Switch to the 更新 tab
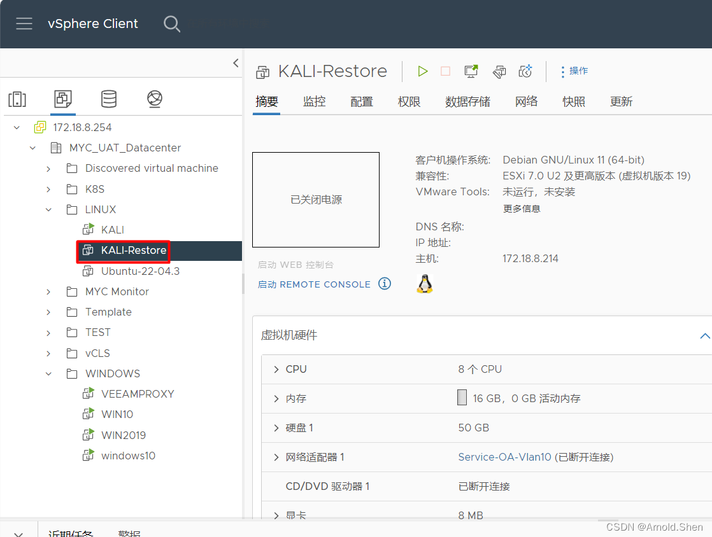Image resolution: width=712 pixels, height=537 pixels. [x=621, y=102]
